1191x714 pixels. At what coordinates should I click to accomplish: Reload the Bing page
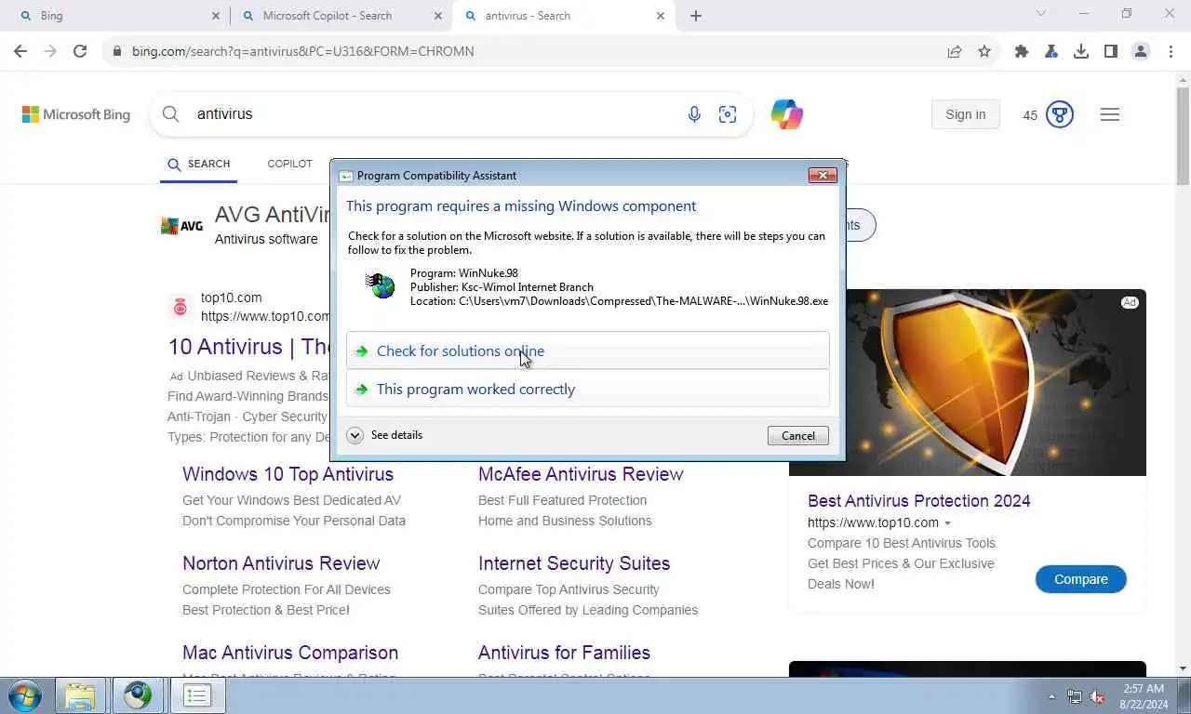click(80, 51)
